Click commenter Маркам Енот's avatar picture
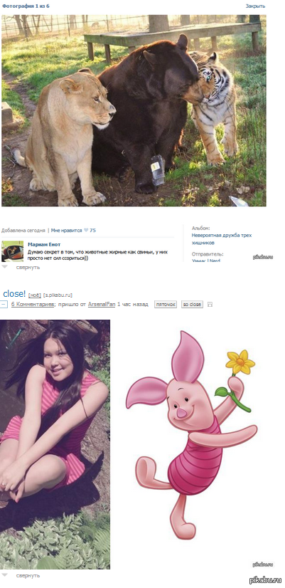The image size is (285, 588). pyautogui.click(x=12, y=251)
